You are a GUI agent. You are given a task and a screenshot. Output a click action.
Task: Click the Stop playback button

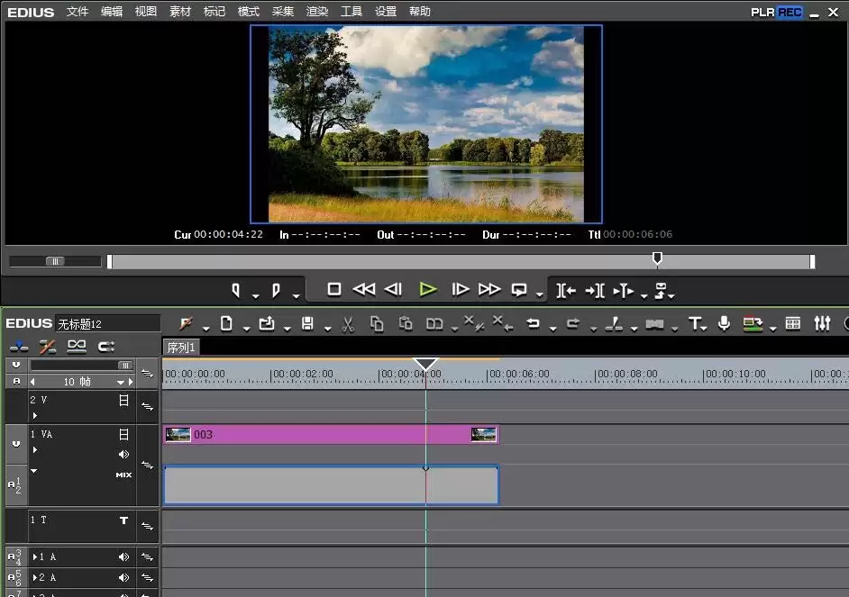[334, 289]
